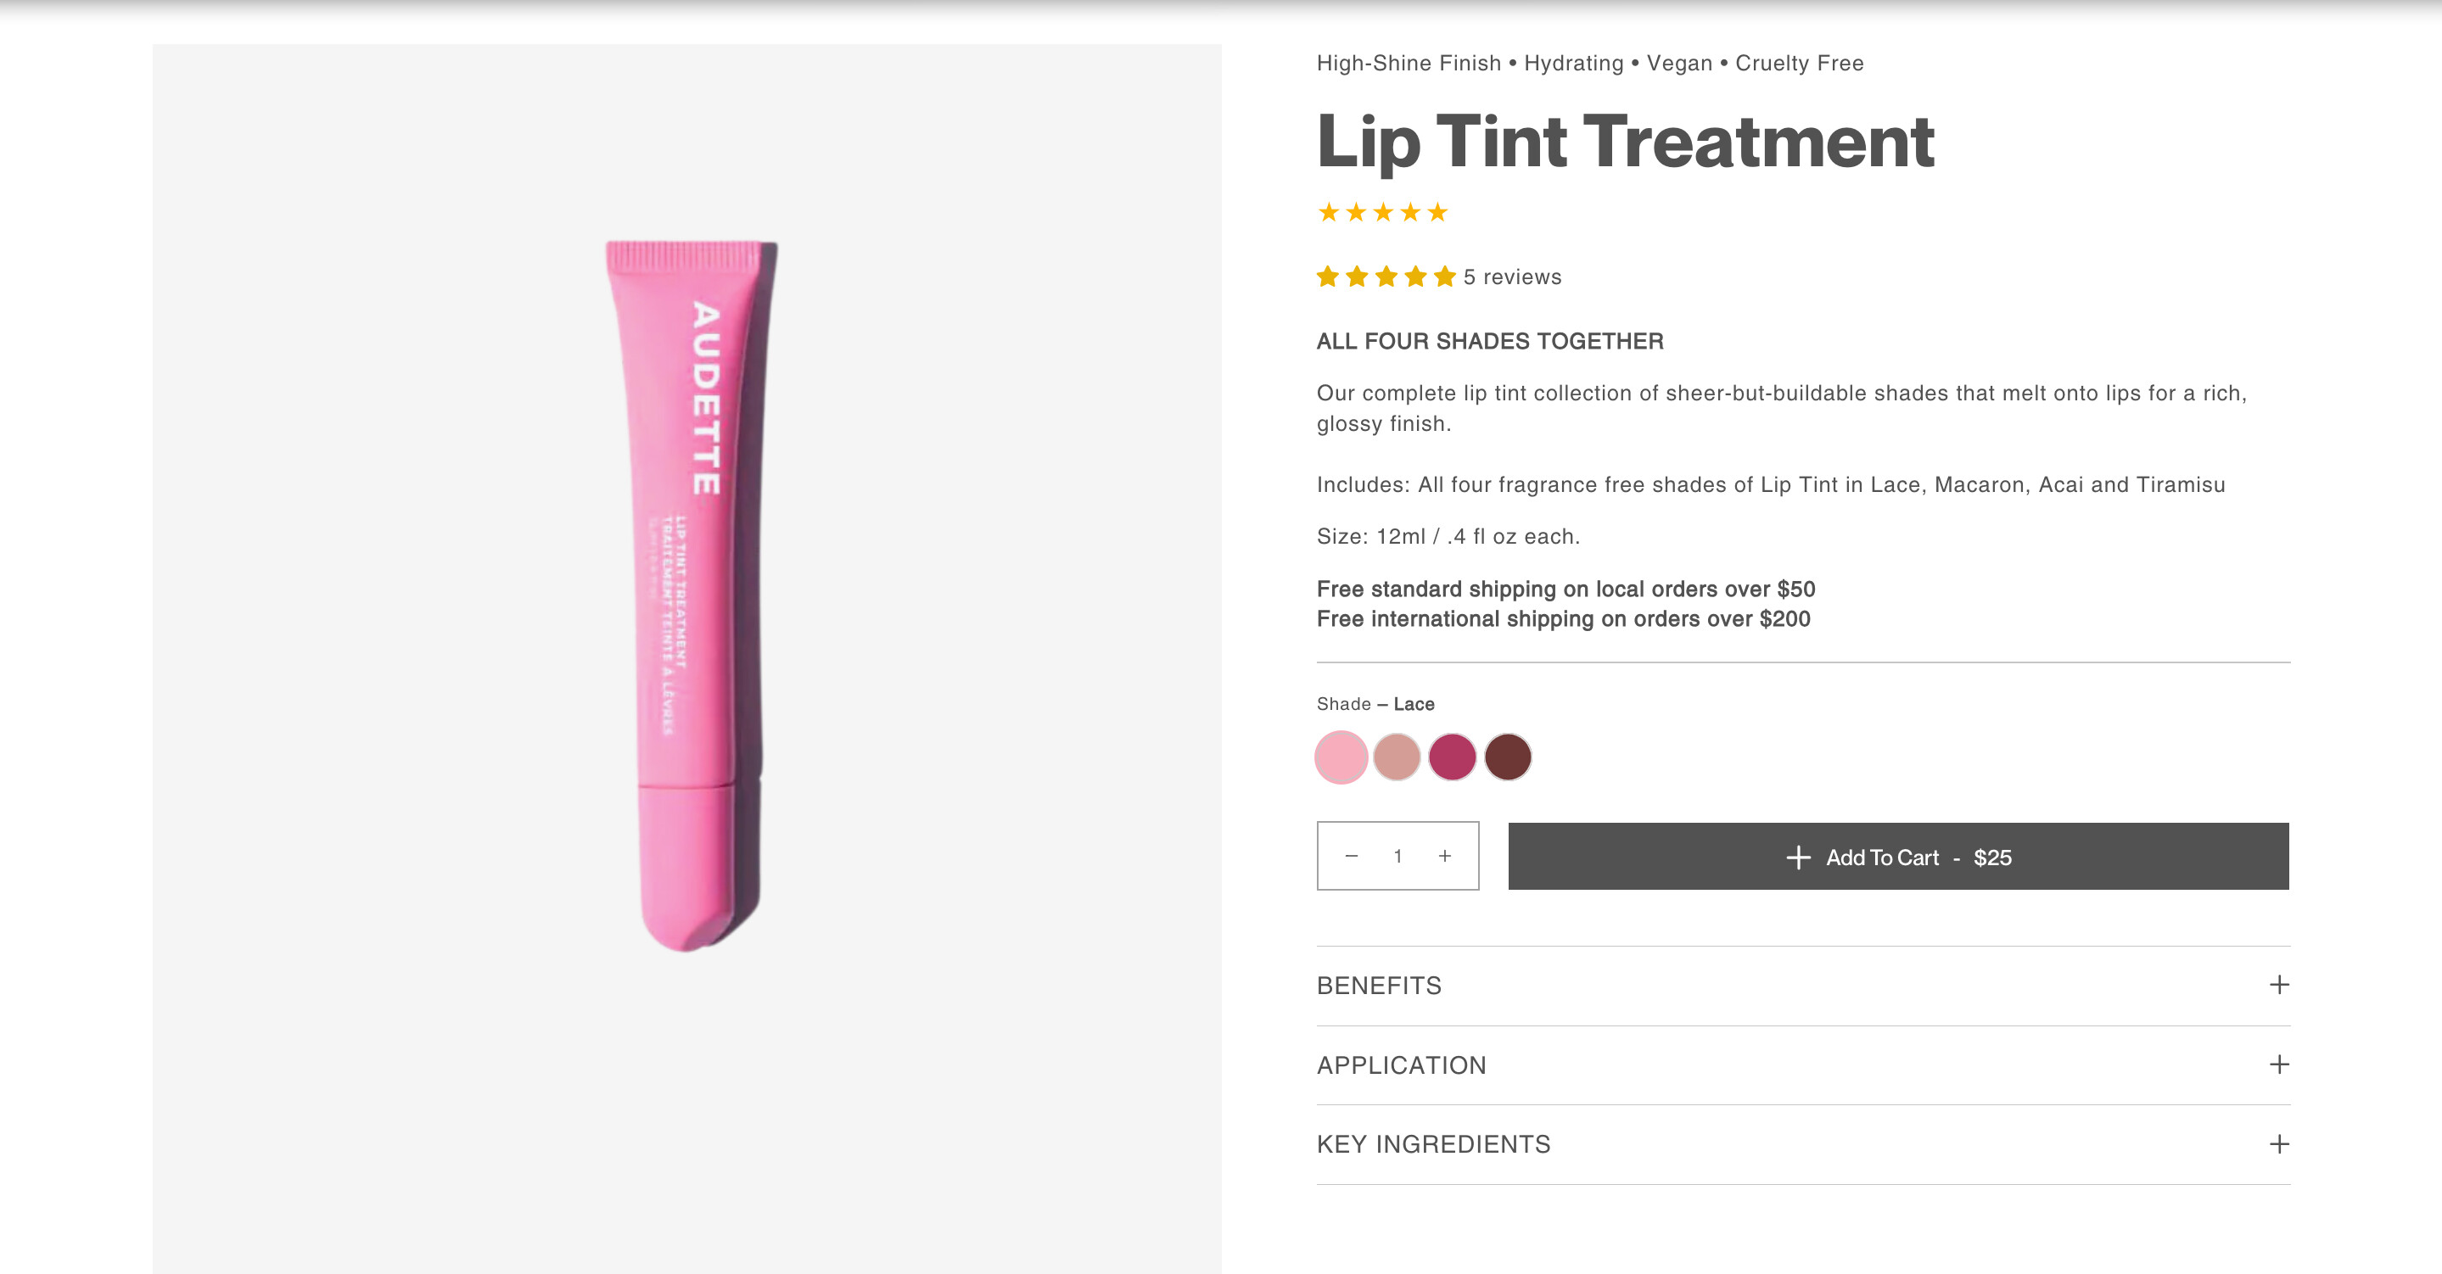Image resolution: width=2442 pixels, height=1274 pixels.
Task: Click the plus icon beside APPLICATION
Action: click(x=2278, y=1064)
